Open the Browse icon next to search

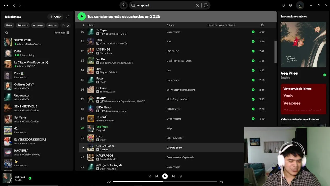[206, 5]
